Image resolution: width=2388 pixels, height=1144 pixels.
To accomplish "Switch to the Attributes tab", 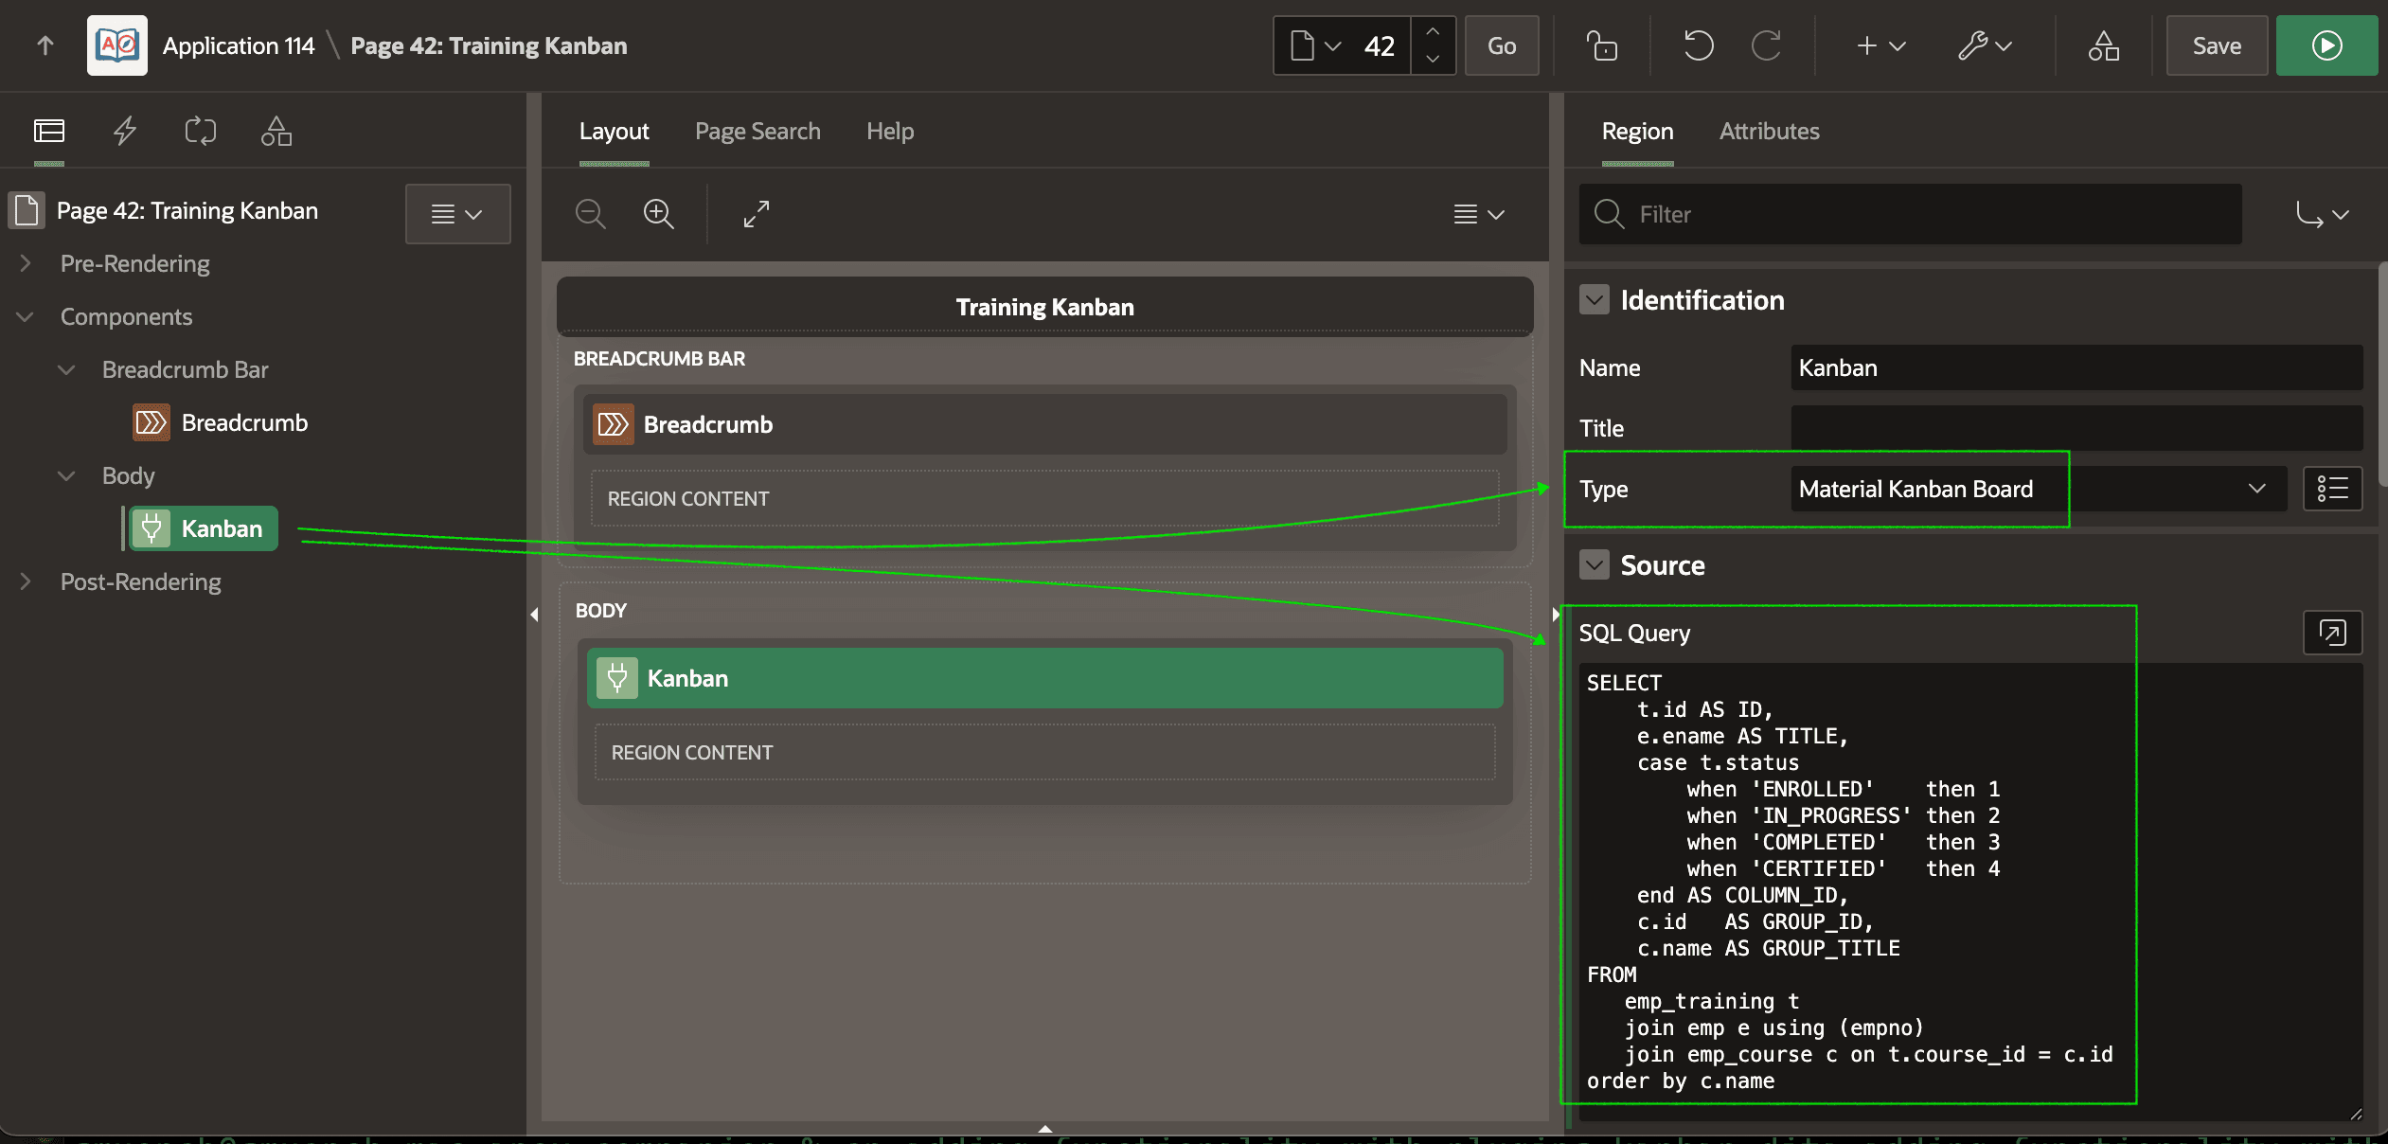I will (1769, 131).
